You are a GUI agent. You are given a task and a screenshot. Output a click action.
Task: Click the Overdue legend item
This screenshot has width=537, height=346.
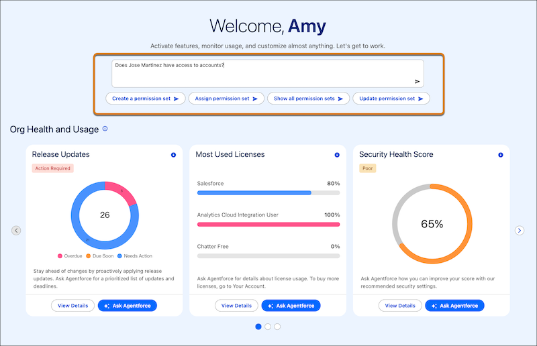click(x=70, y=256)
